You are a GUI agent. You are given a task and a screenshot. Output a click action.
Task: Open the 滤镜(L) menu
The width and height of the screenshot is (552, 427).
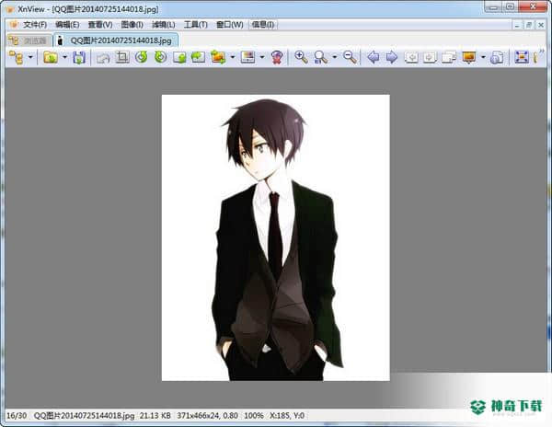tap(164, 25)
